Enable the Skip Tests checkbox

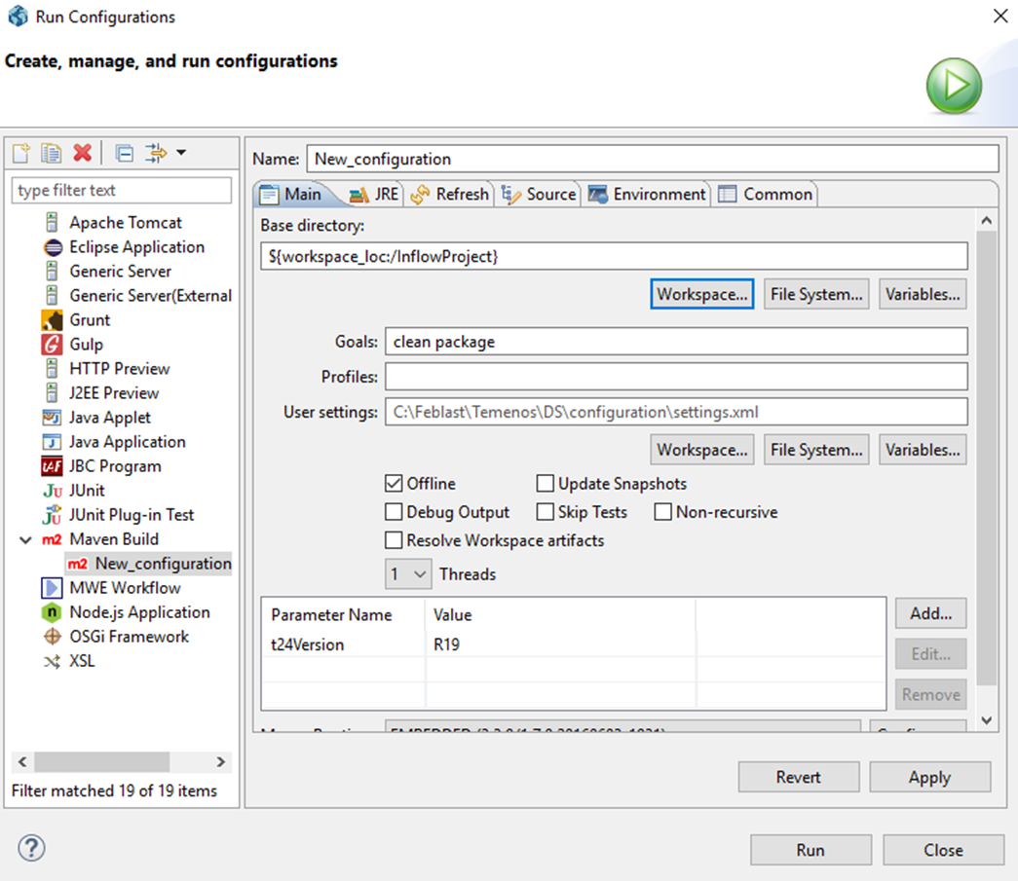[546, 512]
